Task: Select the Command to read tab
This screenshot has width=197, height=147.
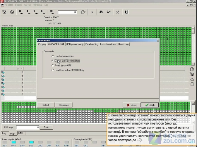Action: 56,44
